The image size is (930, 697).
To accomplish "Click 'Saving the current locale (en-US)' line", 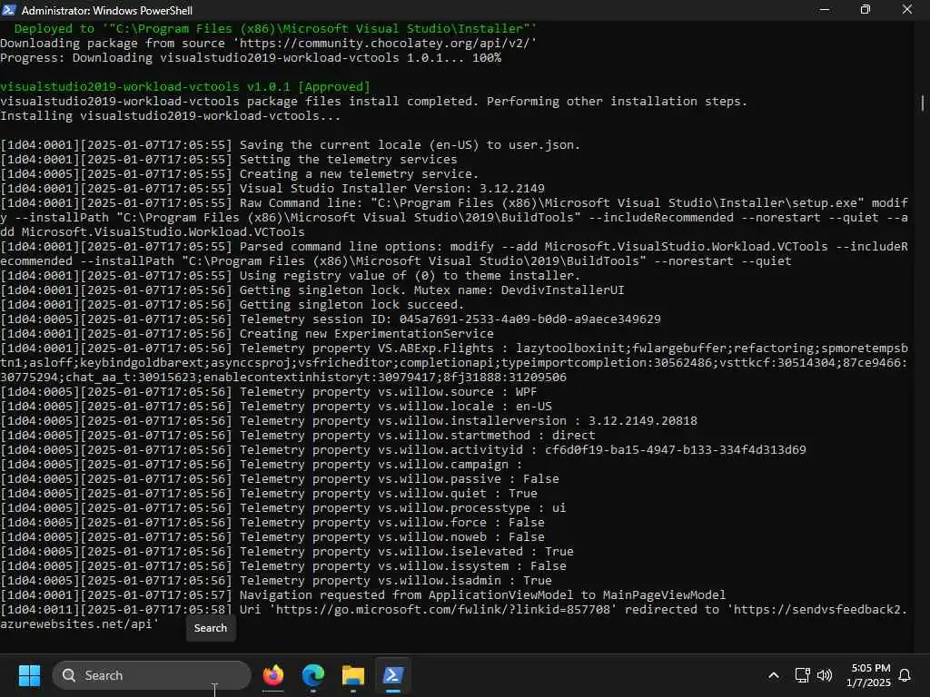I will [290, 144].
